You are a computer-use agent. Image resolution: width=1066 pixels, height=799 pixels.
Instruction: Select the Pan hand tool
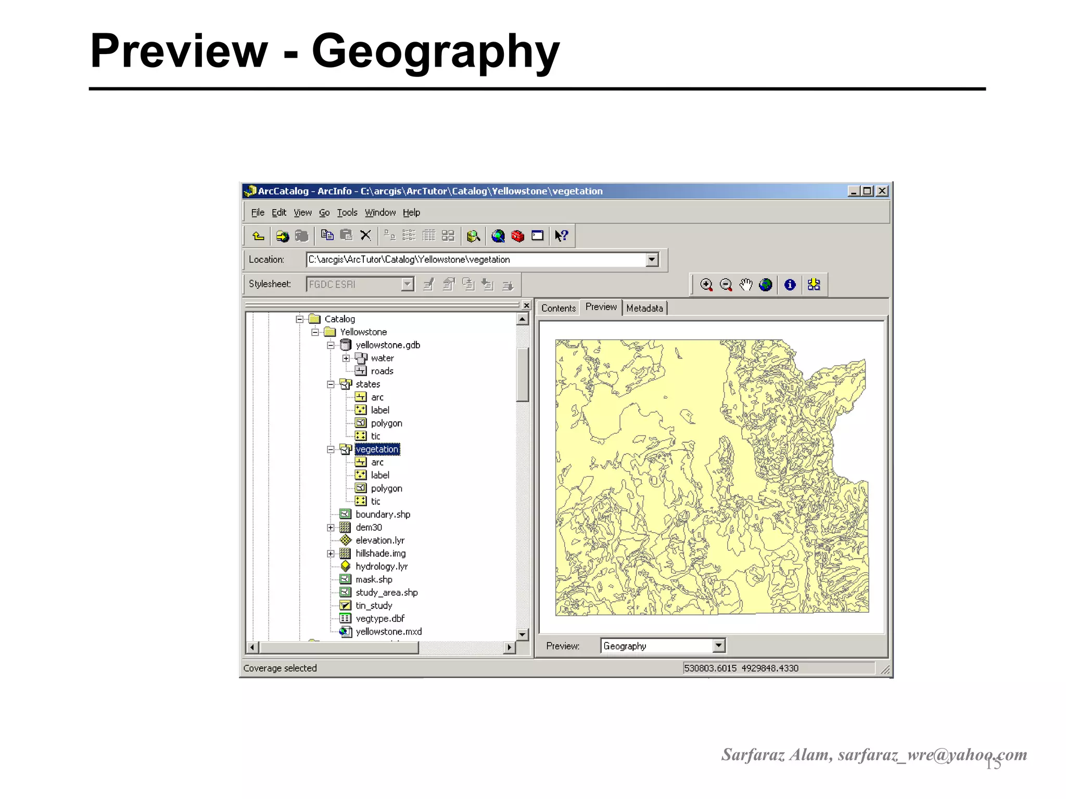tap(746, 285)
